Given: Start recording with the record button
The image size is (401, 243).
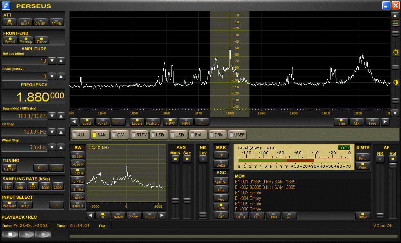Looking at the screenshot, I should point(43,234).
